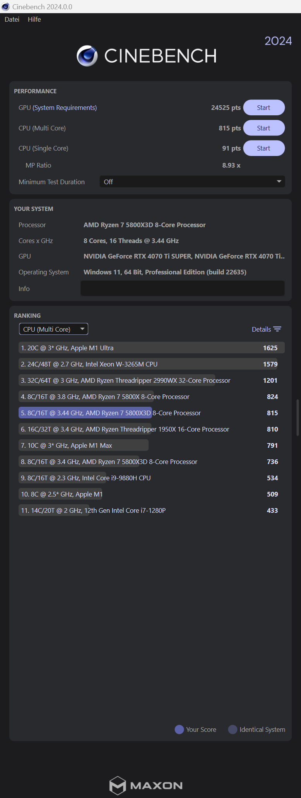Click the Identical System legend dot
The image size is (301, 798).
click(x=233, y=730)
